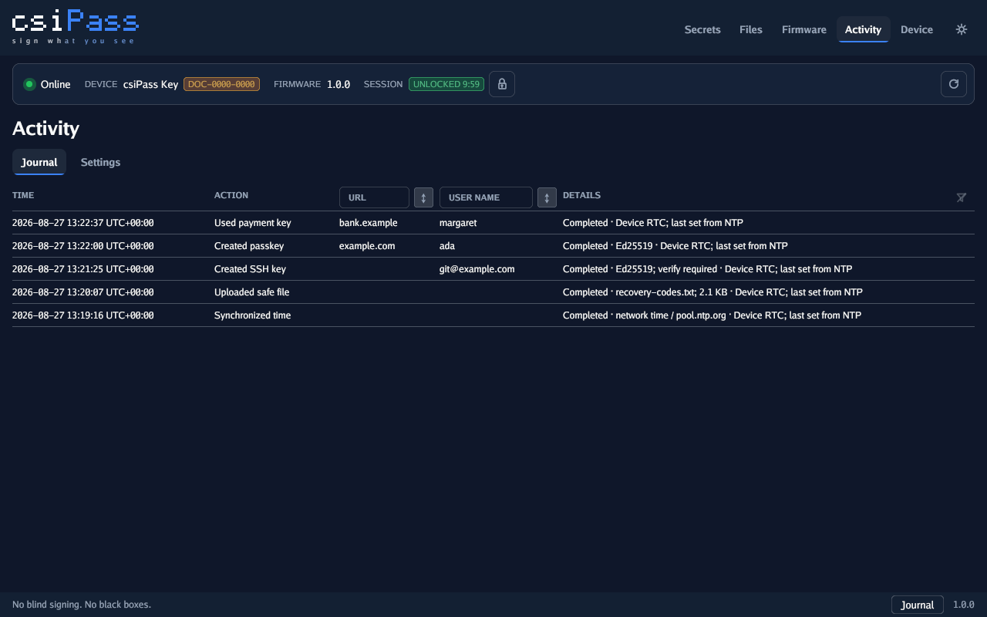This screenshot has height=617, width=987.
Task: Select the Journal sub-tab
Action: pos(39,162)
